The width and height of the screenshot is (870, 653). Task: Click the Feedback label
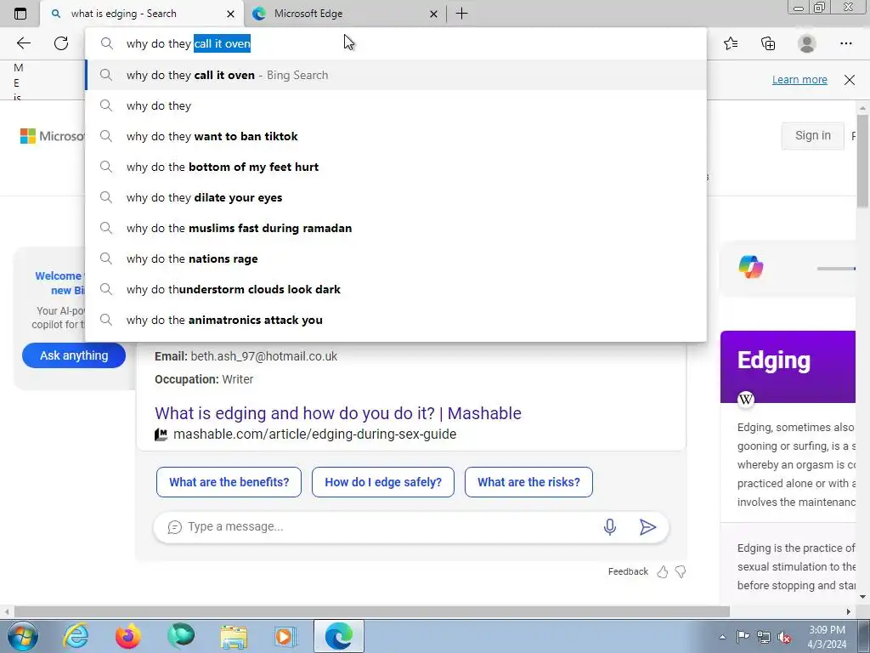628,571
